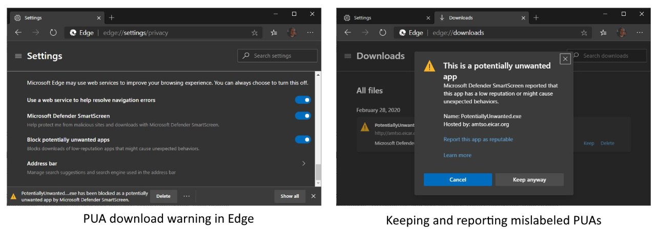Toggle Block potentially unwanted apps switch
The width and height of the screenshot is (656, 231).
303,140
